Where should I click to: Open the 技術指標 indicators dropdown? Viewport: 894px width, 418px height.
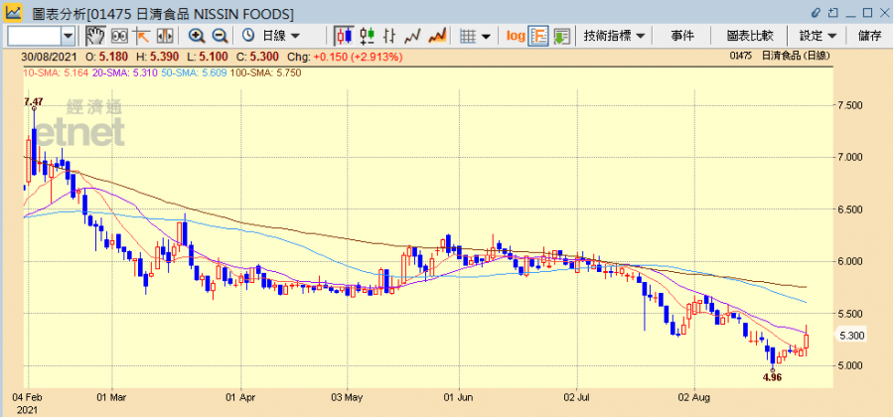(615, 36)
